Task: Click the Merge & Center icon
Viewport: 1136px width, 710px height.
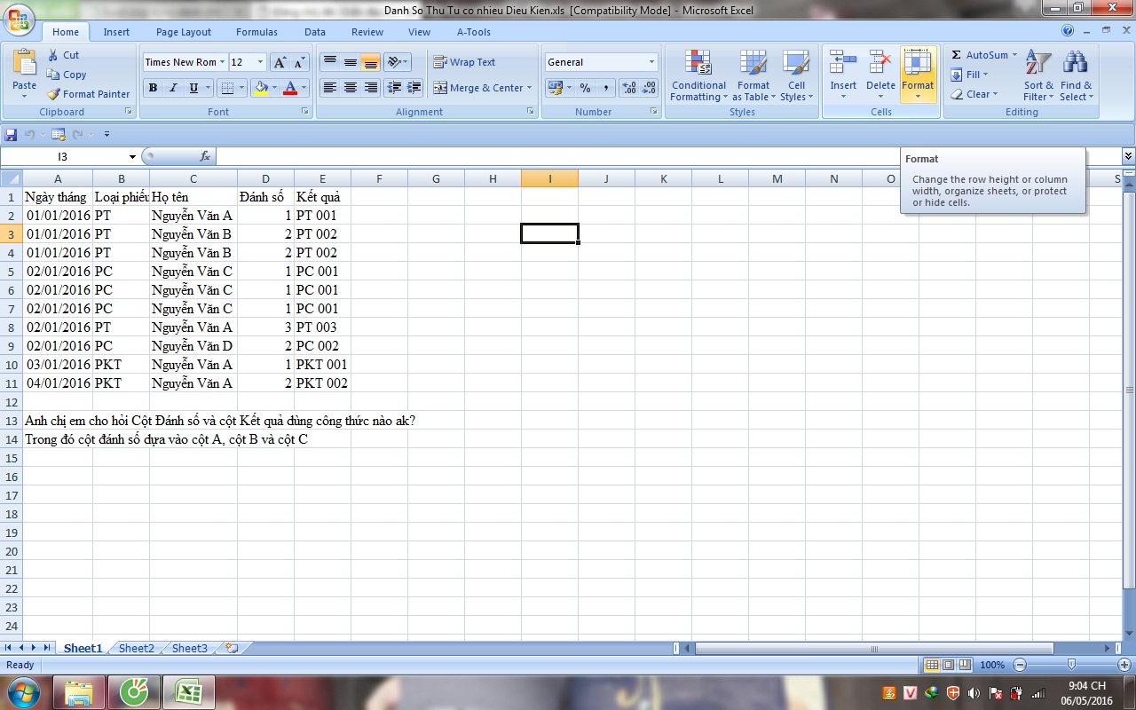Action: (x=440, y=88)
